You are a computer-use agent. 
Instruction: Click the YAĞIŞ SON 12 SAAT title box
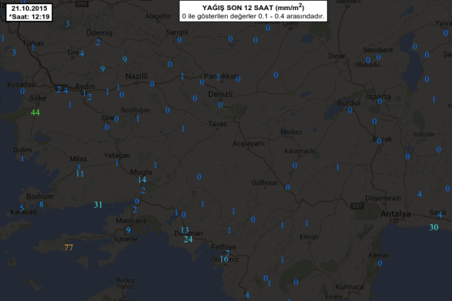click(253, 10)
